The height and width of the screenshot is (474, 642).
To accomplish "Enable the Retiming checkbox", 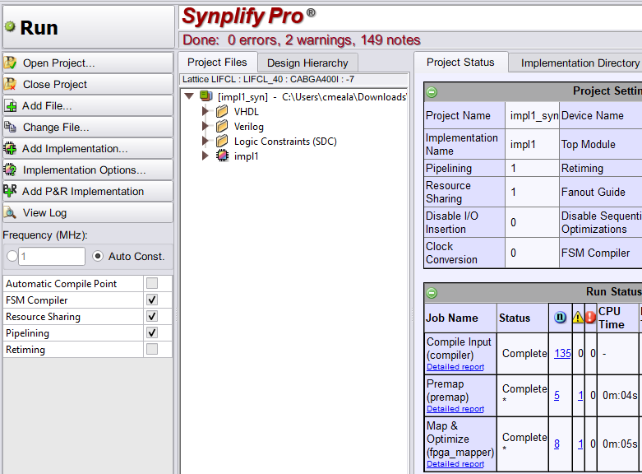I will coord(152,349).
